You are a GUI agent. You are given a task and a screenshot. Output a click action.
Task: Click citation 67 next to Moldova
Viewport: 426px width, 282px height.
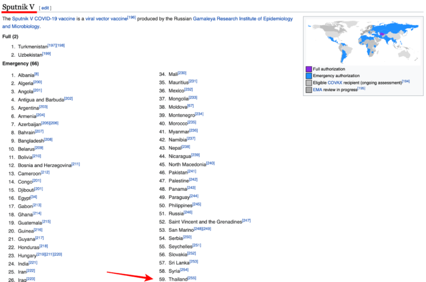[190, 106]
